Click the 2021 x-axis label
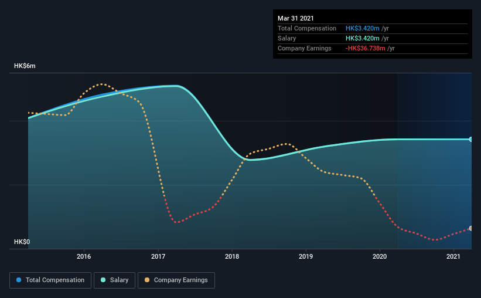Viewport: 481px width, 298px height. [x=453, y=256]
